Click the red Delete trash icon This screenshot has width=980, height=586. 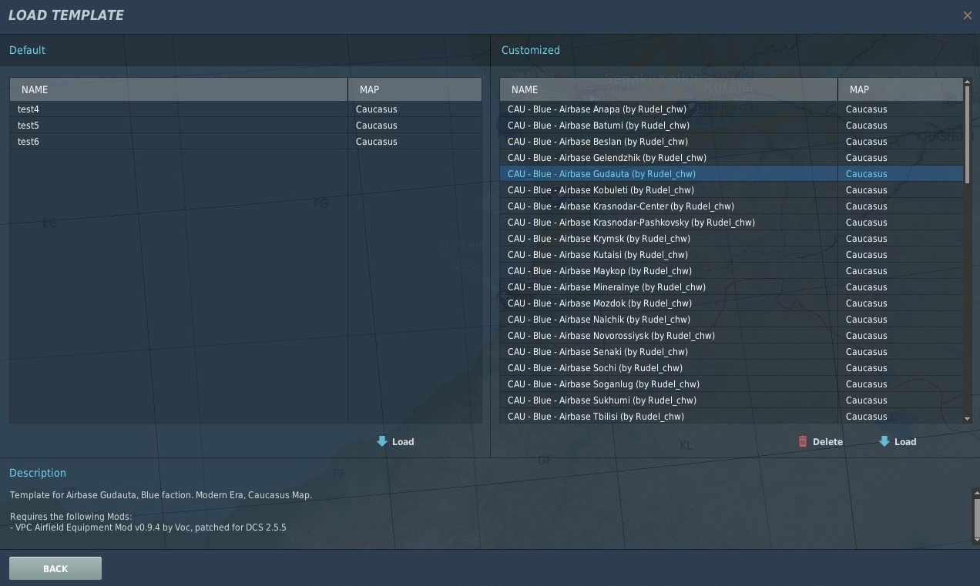tap(803, 441)
